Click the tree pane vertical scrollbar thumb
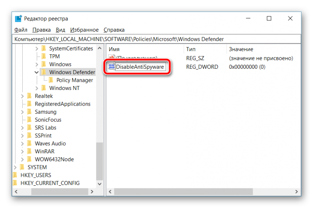 (100, 161)
